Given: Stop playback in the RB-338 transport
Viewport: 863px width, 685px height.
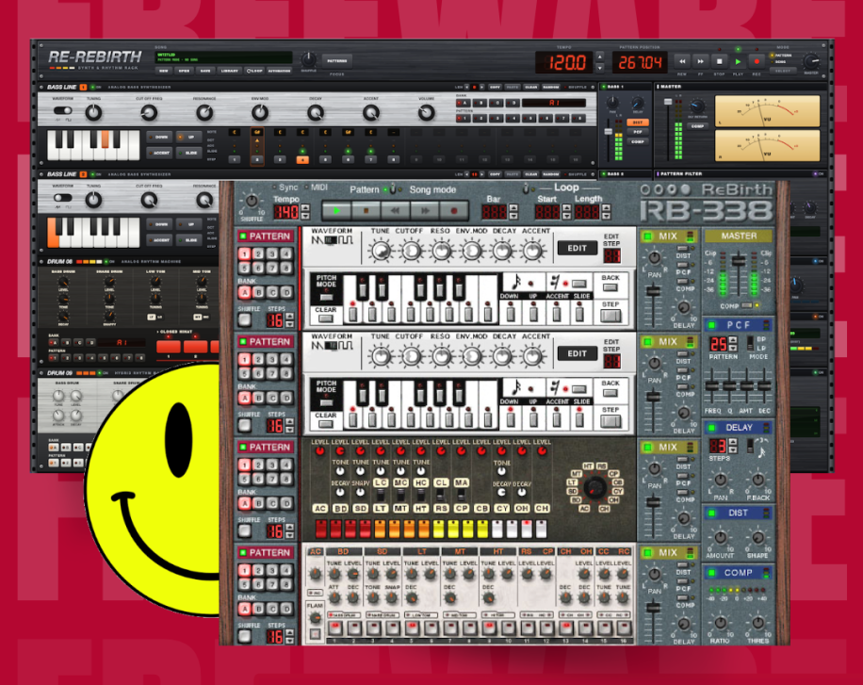Looking at the screenshot, I should coord(366,210).
